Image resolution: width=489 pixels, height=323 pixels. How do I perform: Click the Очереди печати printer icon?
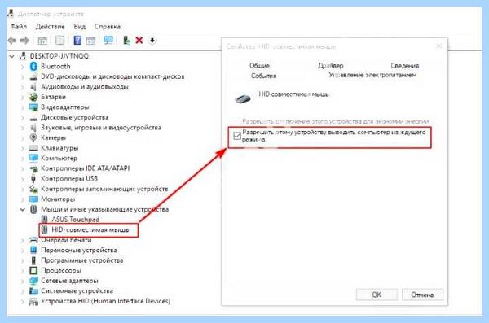33,240
